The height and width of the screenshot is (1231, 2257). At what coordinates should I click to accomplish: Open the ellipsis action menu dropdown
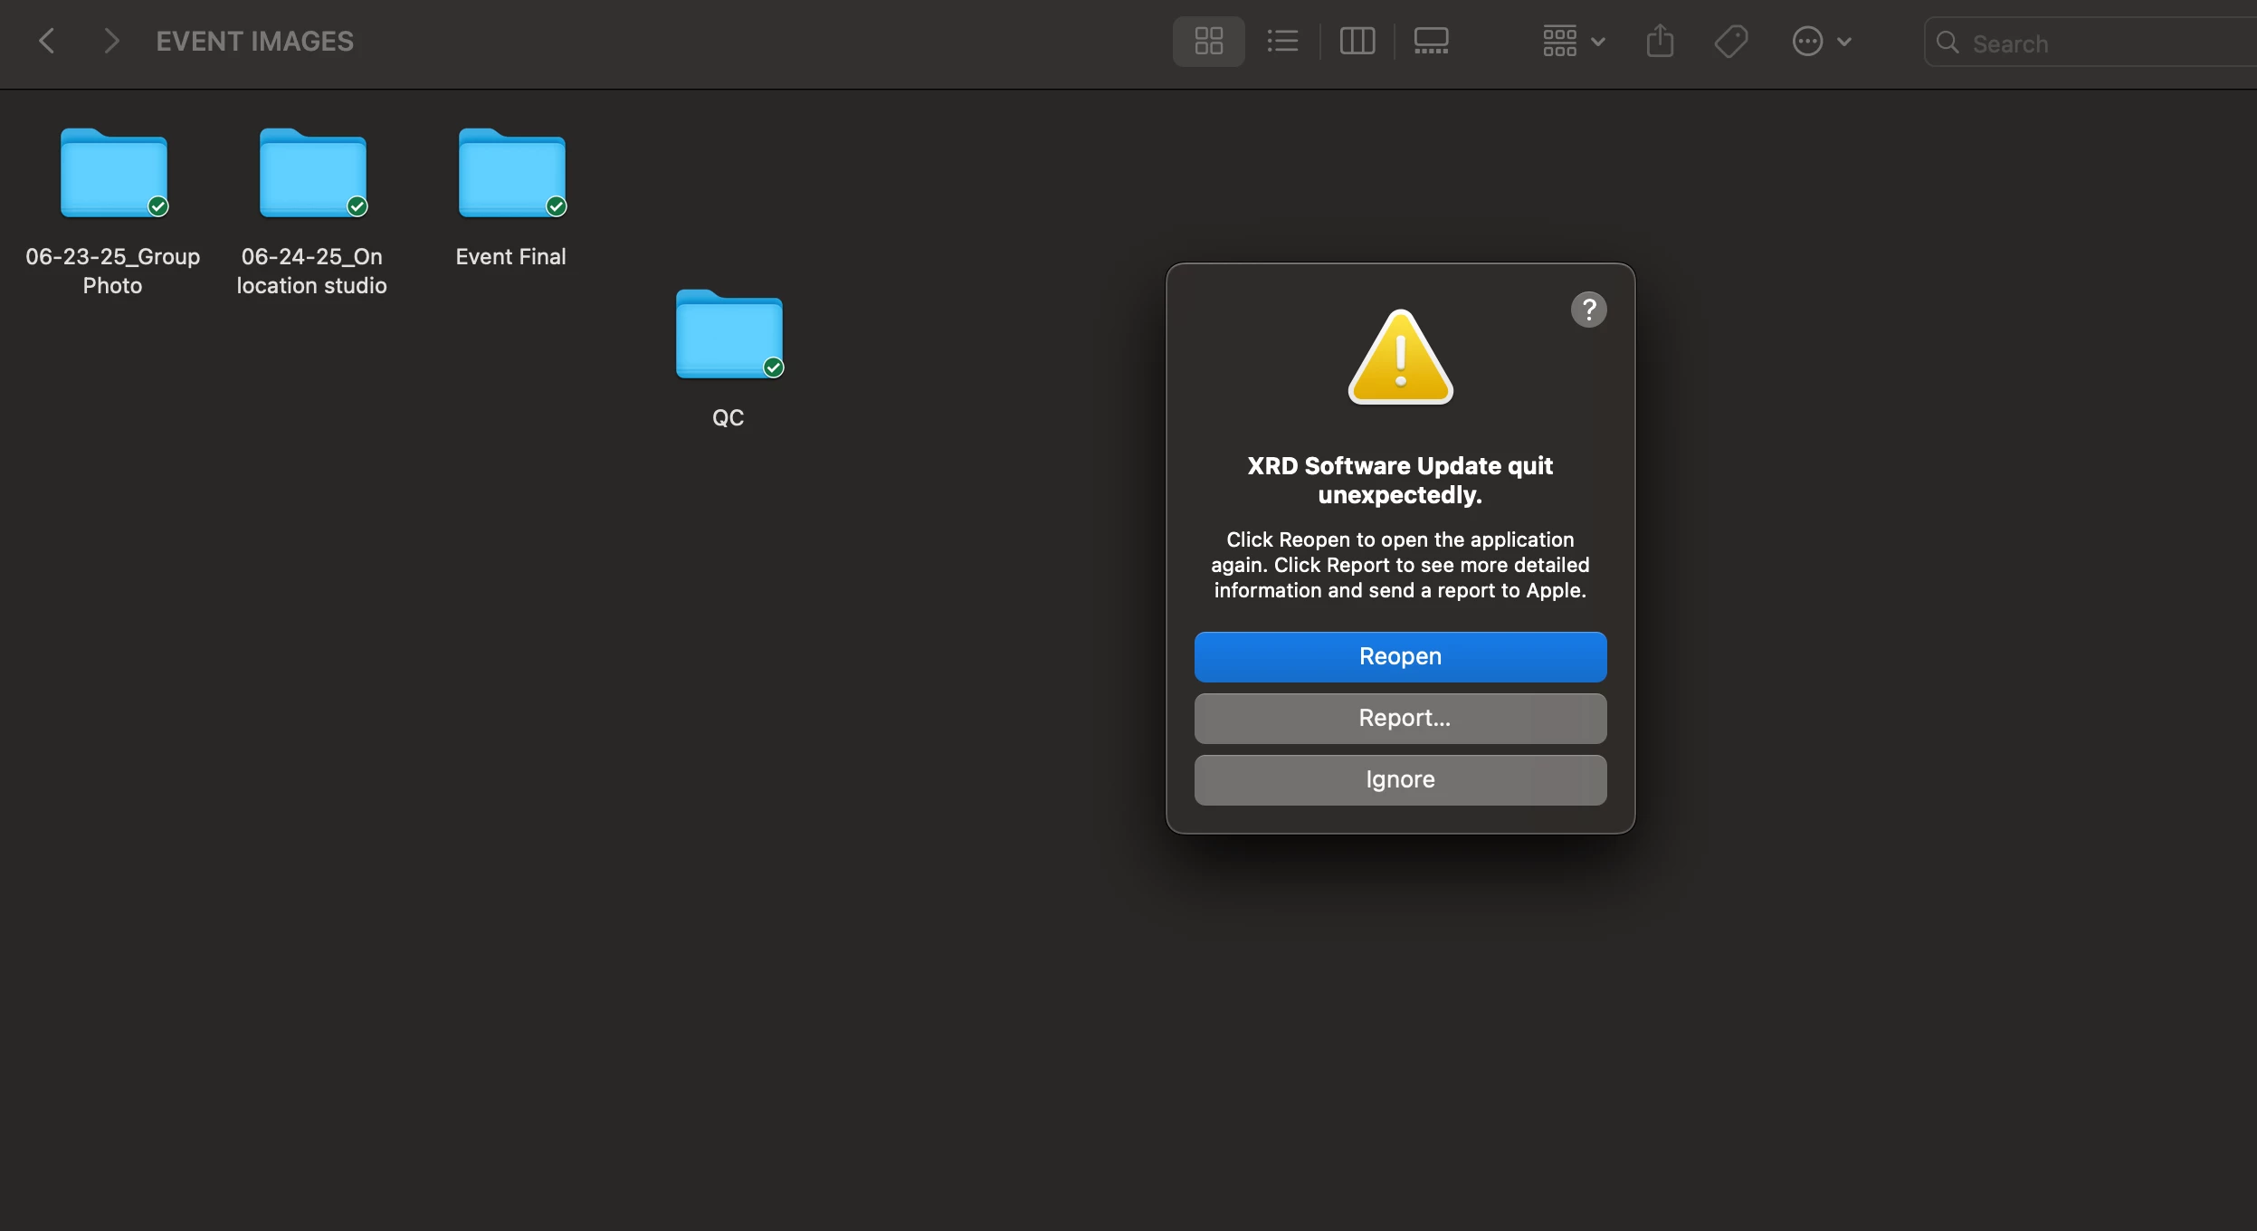click(1821, 41)
